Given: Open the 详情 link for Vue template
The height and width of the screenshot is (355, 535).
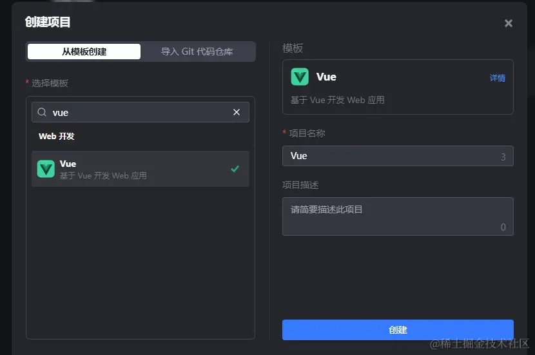Looking at the screenshot, I should pyautogui.click(x=497, y=78).
